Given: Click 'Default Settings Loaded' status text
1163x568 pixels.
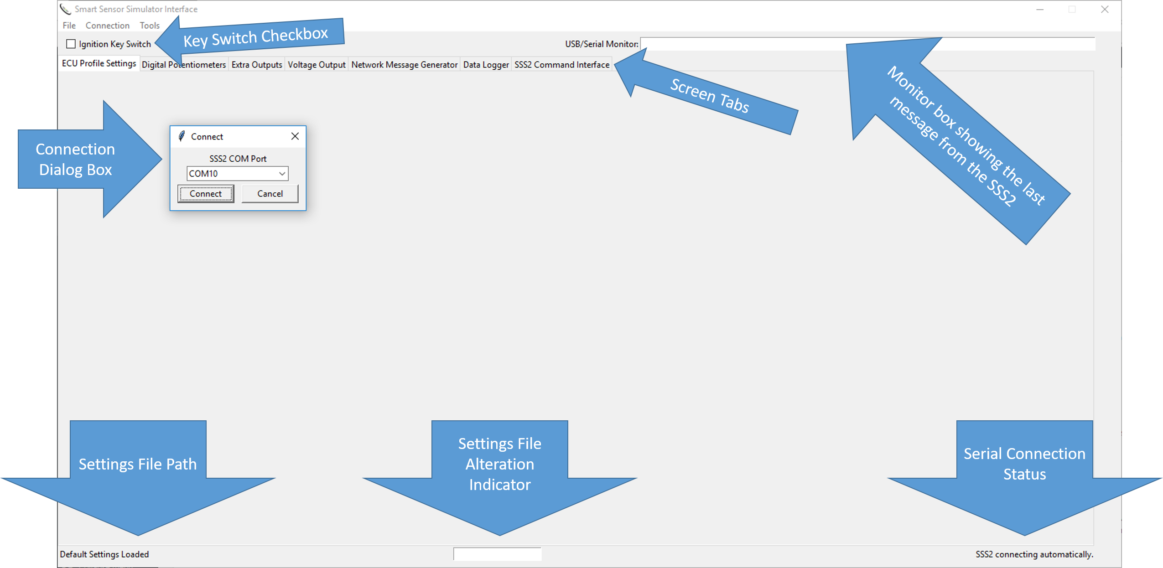Looking at the screenshot, I should 104,554.
